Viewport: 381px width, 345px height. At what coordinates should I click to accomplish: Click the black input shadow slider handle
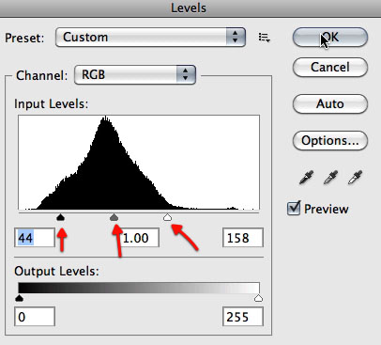tap(60, 217)
